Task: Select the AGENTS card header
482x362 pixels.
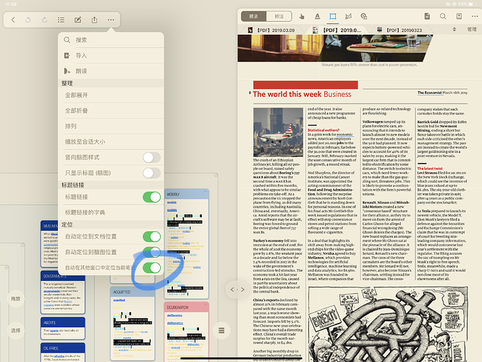Action: tap(63, 323)
